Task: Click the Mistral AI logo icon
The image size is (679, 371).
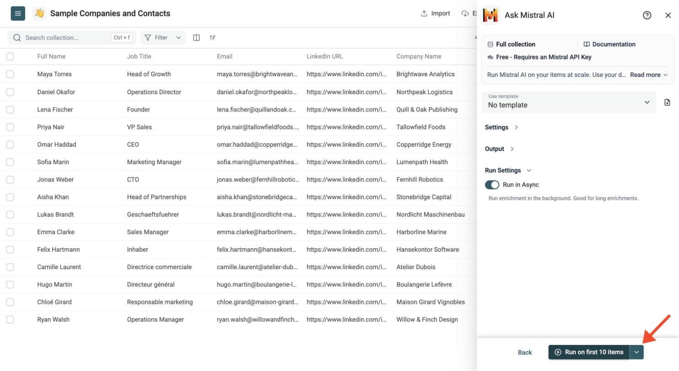Action: pyautogui.click(x=491, y=15)
